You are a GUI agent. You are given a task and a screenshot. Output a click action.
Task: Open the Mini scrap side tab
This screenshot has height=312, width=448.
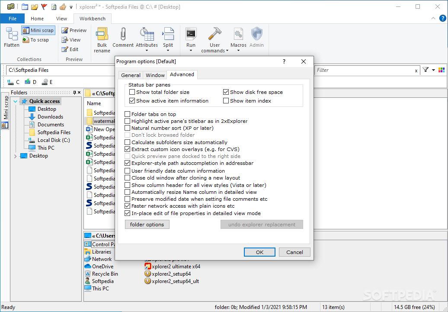coord(5,111)
